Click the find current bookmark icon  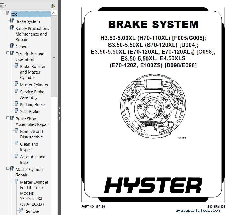53,6
